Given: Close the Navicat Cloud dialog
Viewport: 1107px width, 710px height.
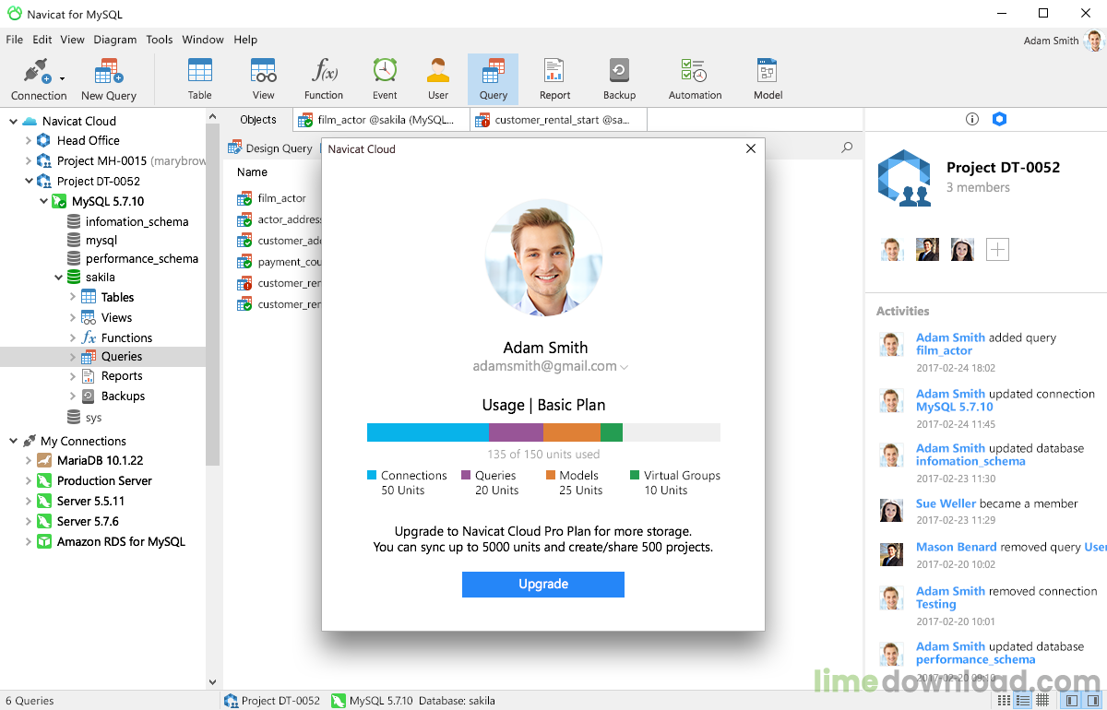Looking at the screenshot, I should [x=751, y=148].
